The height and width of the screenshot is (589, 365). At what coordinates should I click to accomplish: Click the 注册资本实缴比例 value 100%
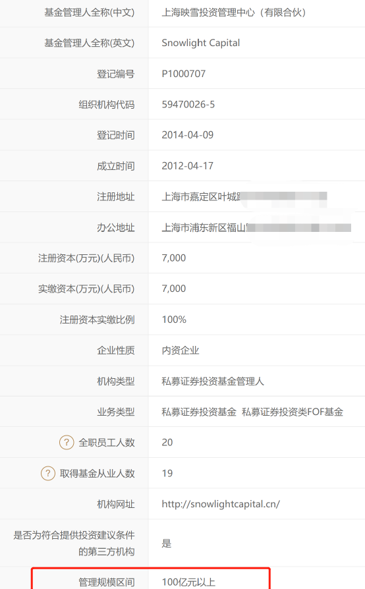(x=174, y=320)
